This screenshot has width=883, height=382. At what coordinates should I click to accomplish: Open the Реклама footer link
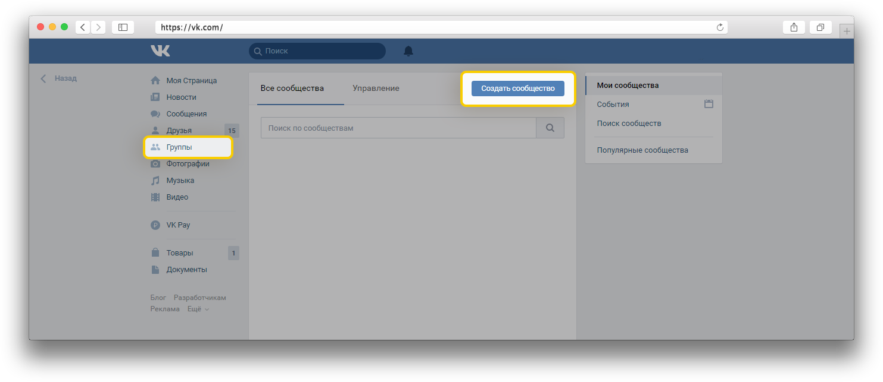(x=165, y=309)
